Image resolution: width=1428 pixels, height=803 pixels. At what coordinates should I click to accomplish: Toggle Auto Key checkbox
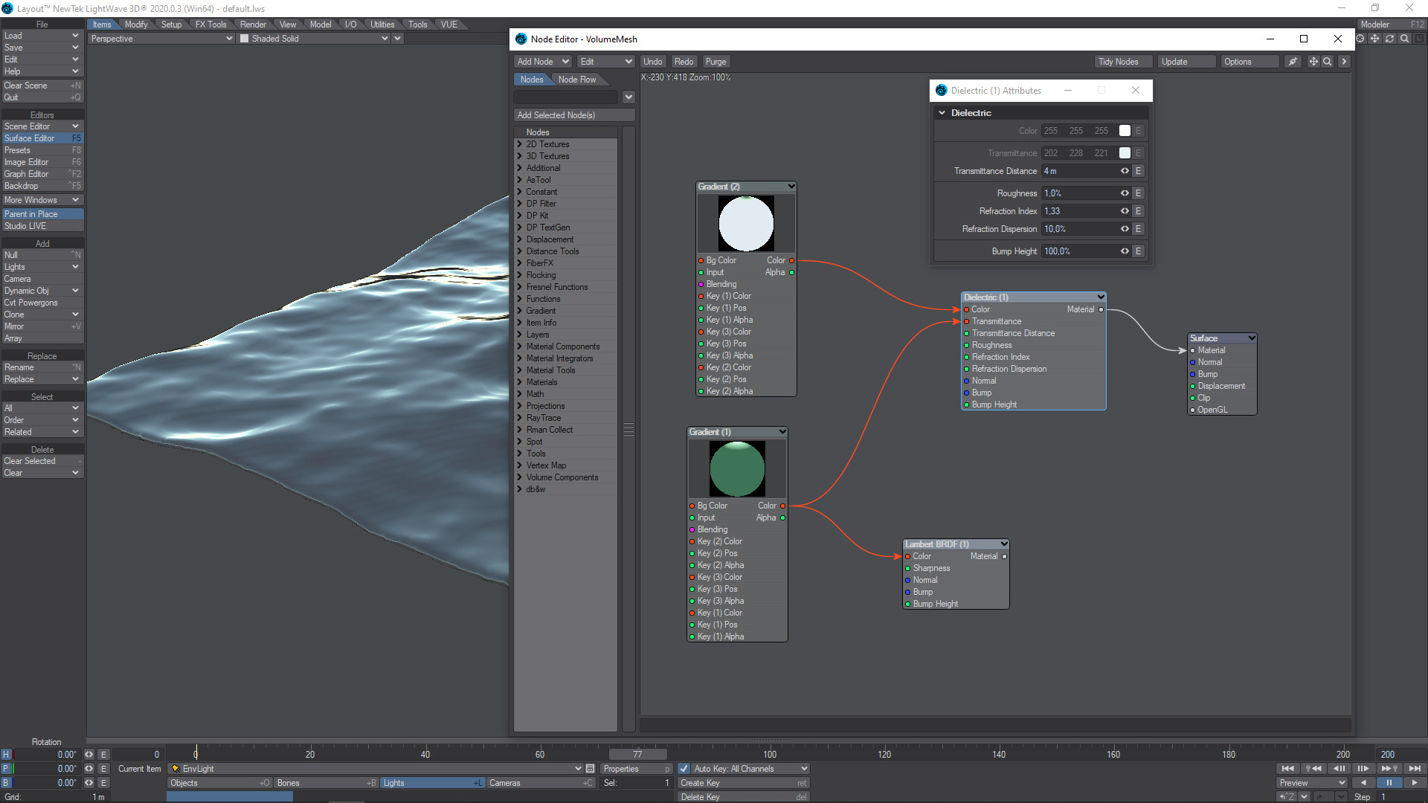click(684, 769)
